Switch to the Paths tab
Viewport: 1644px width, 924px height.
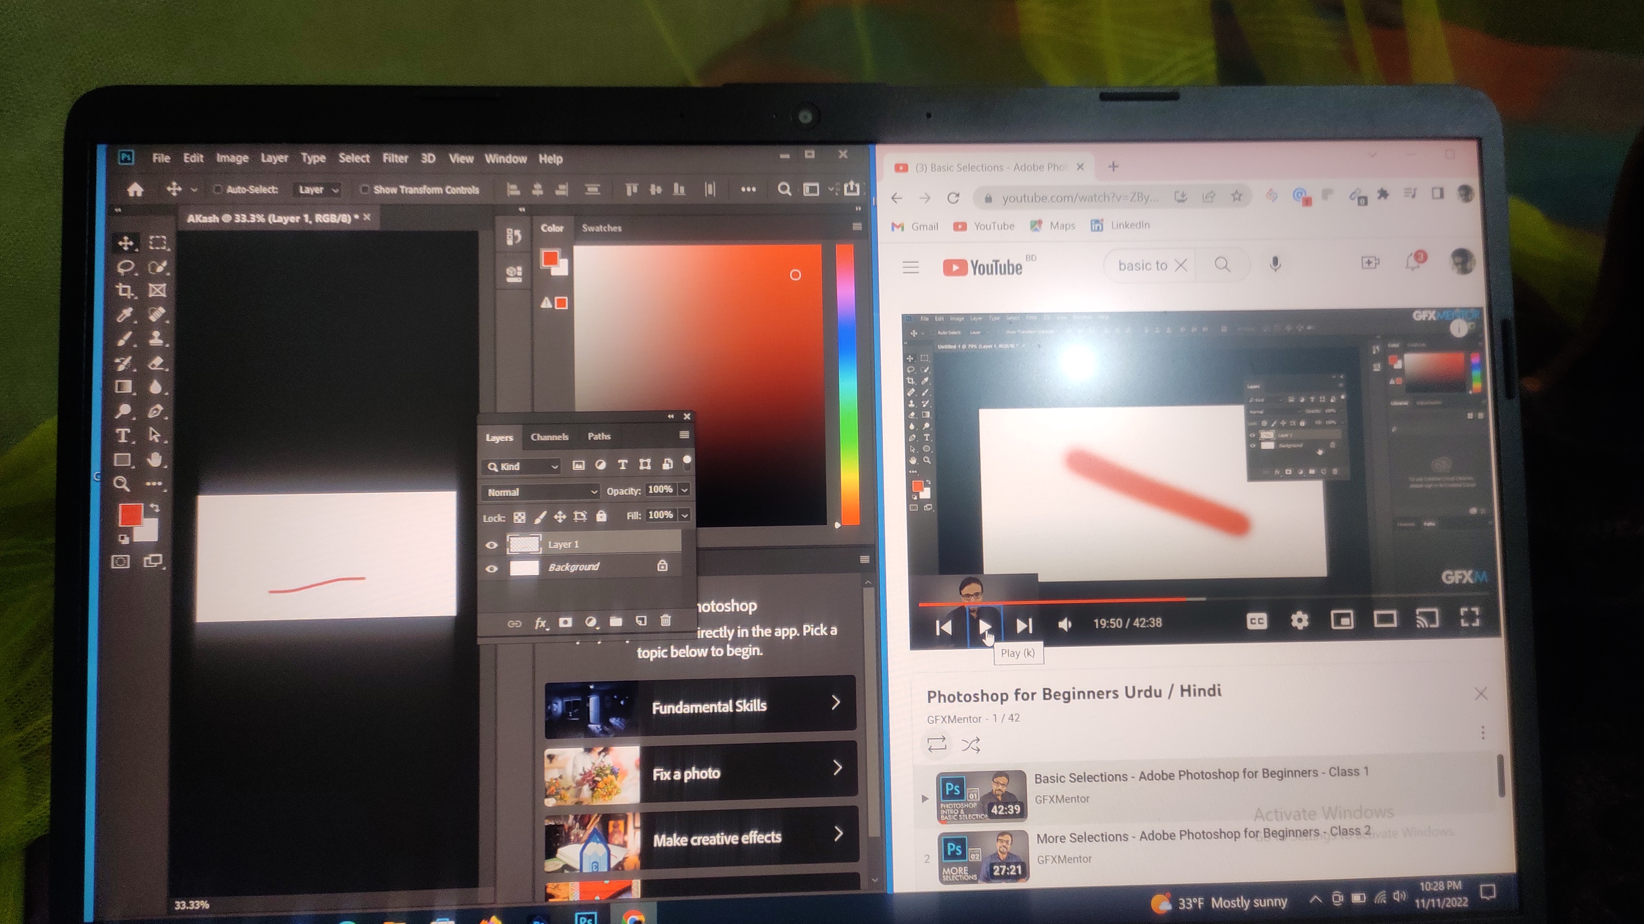tap(599, 436)
